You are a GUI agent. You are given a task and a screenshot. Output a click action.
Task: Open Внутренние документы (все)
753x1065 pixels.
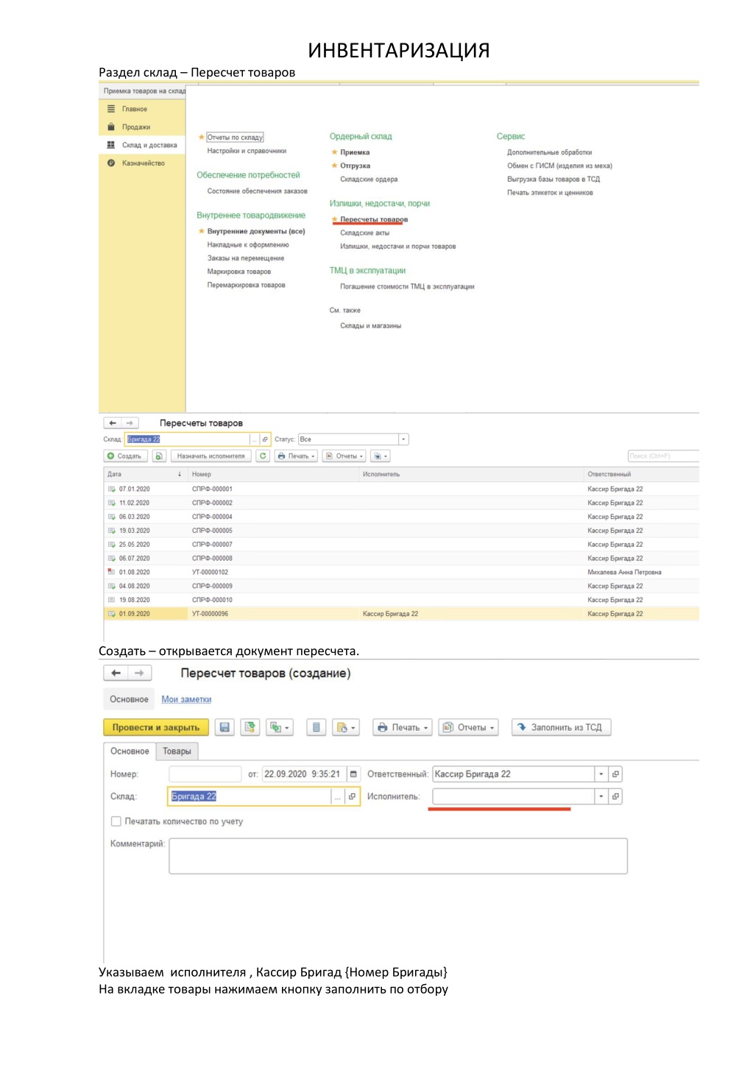point(255,231)
